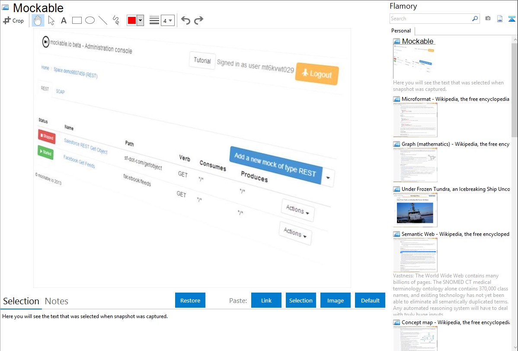518x351 pixels.
Task: Click "Under Frozen Tundra, an Icebreaking Ship" title
Action: coord(456,189)
